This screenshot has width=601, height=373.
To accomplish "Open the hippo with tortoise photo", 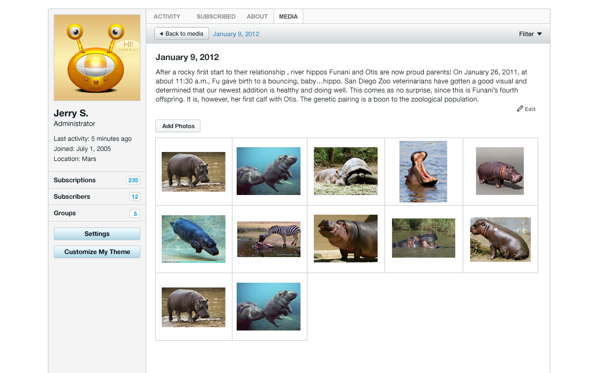I will coord(346,171).
